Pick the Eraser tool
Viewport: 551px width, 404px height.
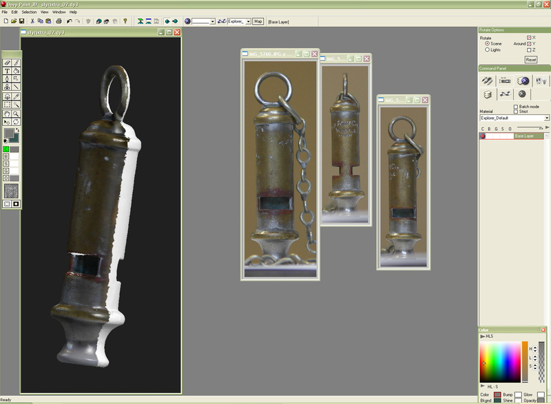pyautogui.click(x=8, y=63)
